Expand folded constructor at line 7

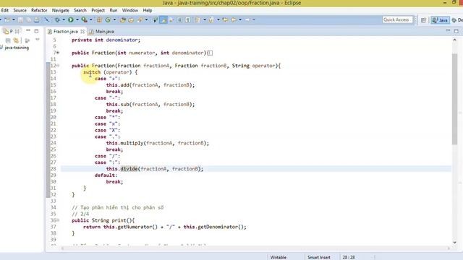click(x=58, y=53)
